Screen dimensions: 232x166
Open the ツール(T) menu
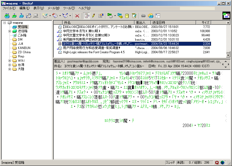click(69, 8)
